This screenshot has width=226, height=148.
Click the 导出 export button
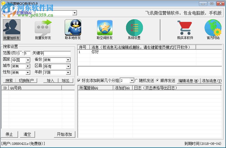pyautogui.click(x=66, y=81)
